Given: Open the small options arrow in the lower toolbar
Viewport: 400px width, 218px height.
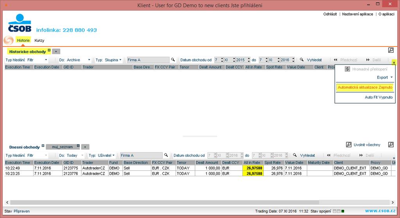Looking at the screenshot, I should (394, 158).
